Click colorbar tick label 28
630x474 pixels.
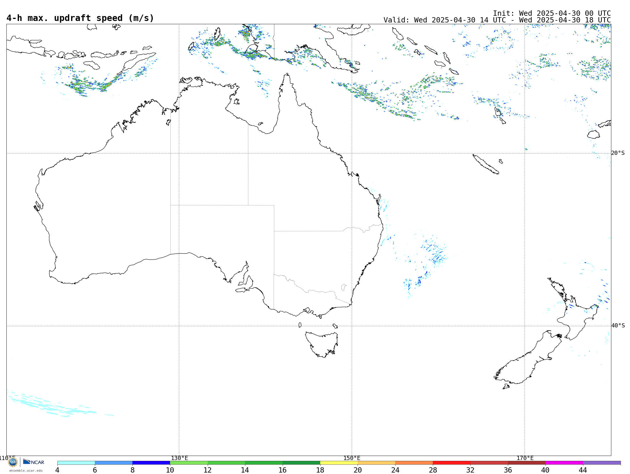[x=433, y=470]
